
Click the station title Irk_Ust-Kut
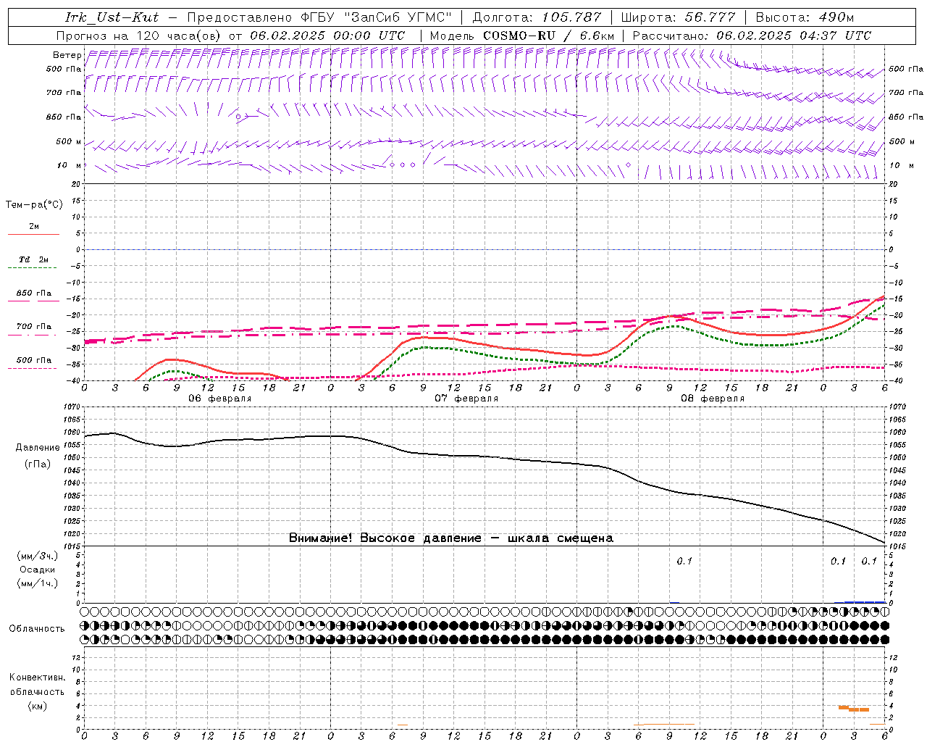(112, 17)
